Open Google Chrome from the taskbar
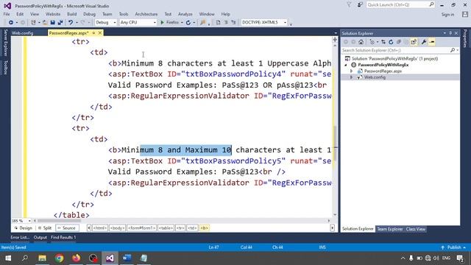This screenshot has width=471, height=265. tap(59, 258)
